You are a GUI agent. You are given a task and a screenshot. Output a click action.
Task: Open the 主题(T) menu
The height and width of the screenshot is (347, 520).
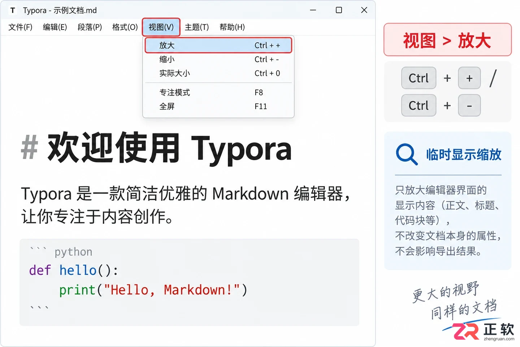(197, 27)
